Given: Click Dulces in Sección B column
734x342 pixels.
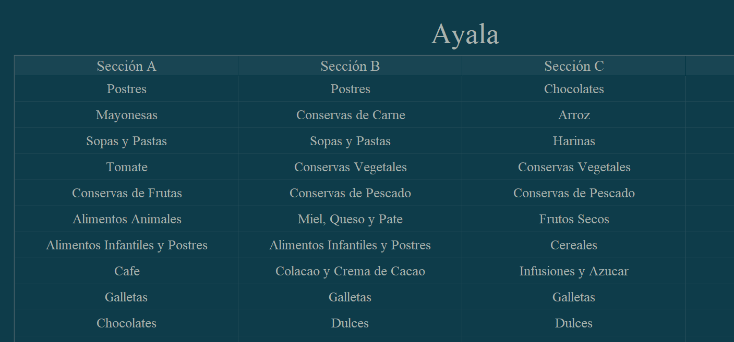Looking at the screenshot, I should tap(350, 323).
